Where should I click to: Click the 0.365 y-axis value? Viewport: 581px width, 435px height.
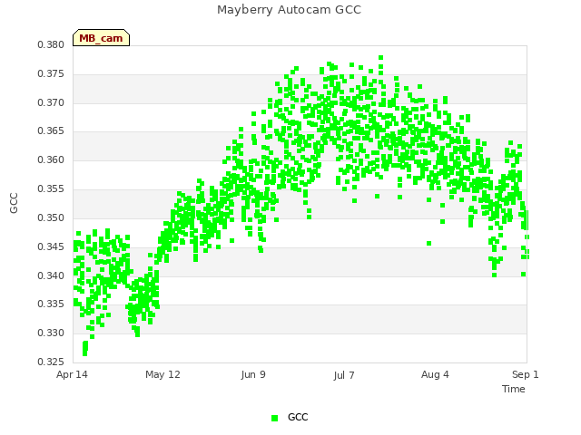(51, 130)
